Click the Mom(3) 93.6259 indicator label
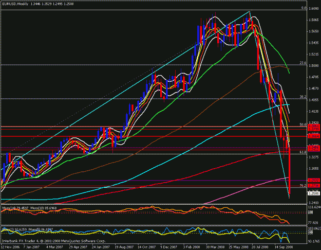 coord(14,229)
